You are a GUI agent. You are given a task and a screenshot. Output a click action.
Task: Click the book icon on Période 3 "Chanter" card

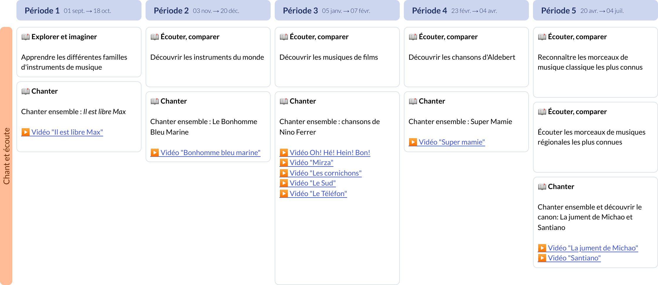pyautogui.click(x=284, y=101)
